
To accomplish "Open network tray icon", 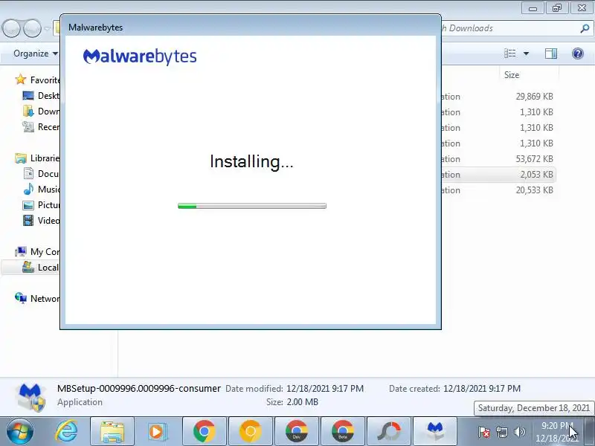I will click(x=502, y=432).
